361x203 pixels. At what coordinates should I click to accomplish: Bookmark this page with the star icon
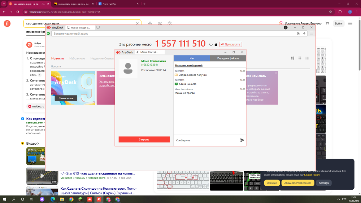pos(330,12)
